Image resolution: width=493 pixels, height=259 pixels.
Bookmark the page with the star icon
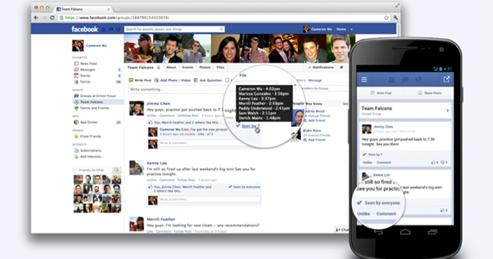[386, 18]
